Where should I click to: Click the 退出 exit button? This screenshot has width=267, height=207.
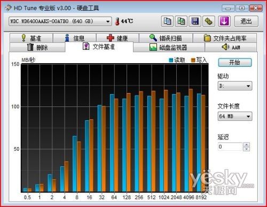coord(246,21)
